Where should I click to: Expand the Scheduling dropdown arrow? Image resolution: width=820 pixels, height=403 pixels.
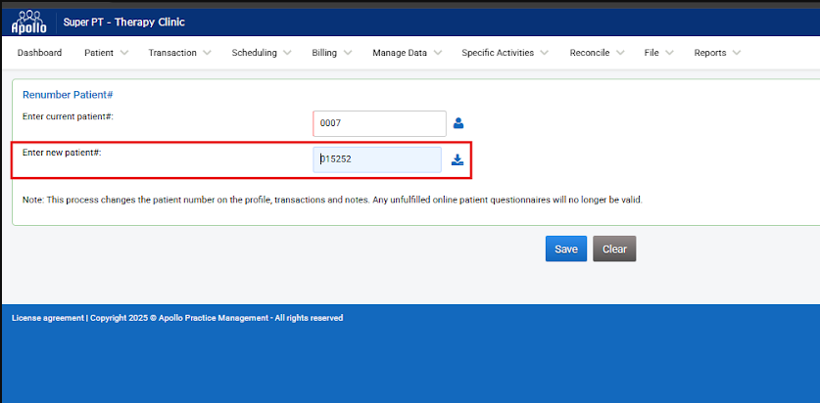click(286, 53)
